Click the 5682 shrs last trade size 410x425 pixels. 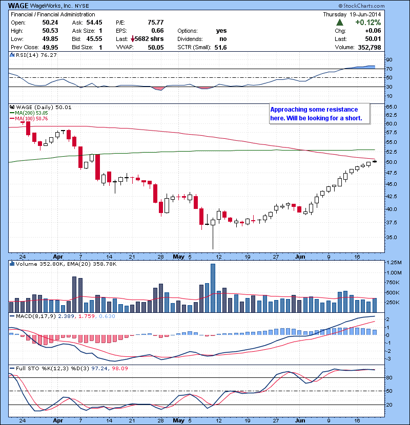pyautogui.click(x=149, y=39)
